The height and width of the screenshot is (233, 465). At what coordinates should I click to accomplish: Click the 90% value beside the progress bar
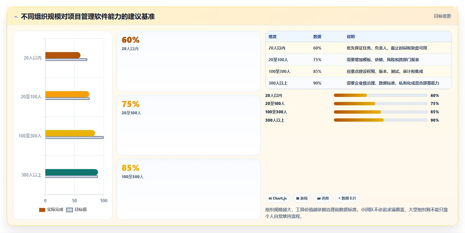pyautogui.click(x=435, y=120)
